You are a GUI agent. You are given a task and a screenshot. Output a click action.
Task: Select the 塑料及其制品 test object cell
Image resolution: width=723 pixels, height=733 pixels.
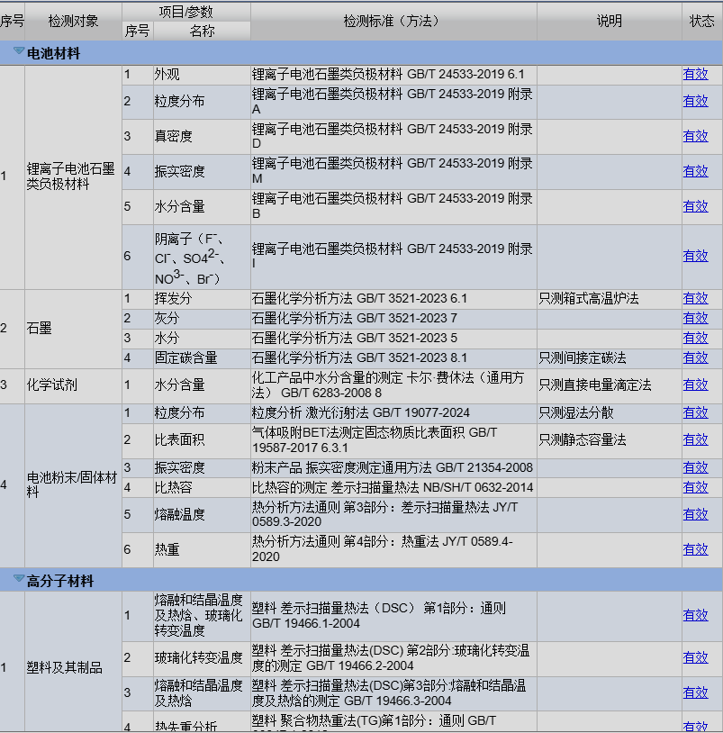pos(65,667)
